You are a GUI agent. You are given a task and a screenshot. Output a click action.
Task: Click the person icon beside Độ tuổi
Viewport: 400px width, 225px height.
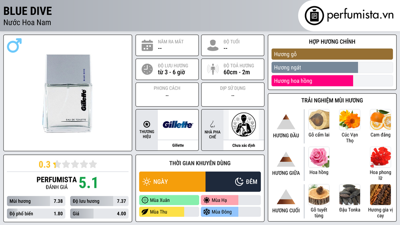click(x=213, y=45)
